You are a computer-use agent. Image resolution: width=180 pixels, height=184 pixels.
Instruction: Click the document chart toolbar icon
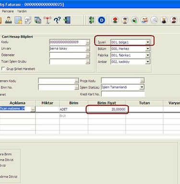(28, 20)
